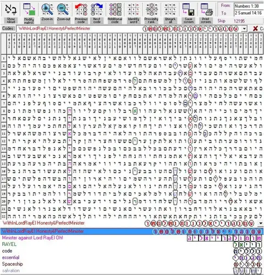264x275 pixels.
Task: Open the Proximity rank tool
Action: (x=151, y=9)
